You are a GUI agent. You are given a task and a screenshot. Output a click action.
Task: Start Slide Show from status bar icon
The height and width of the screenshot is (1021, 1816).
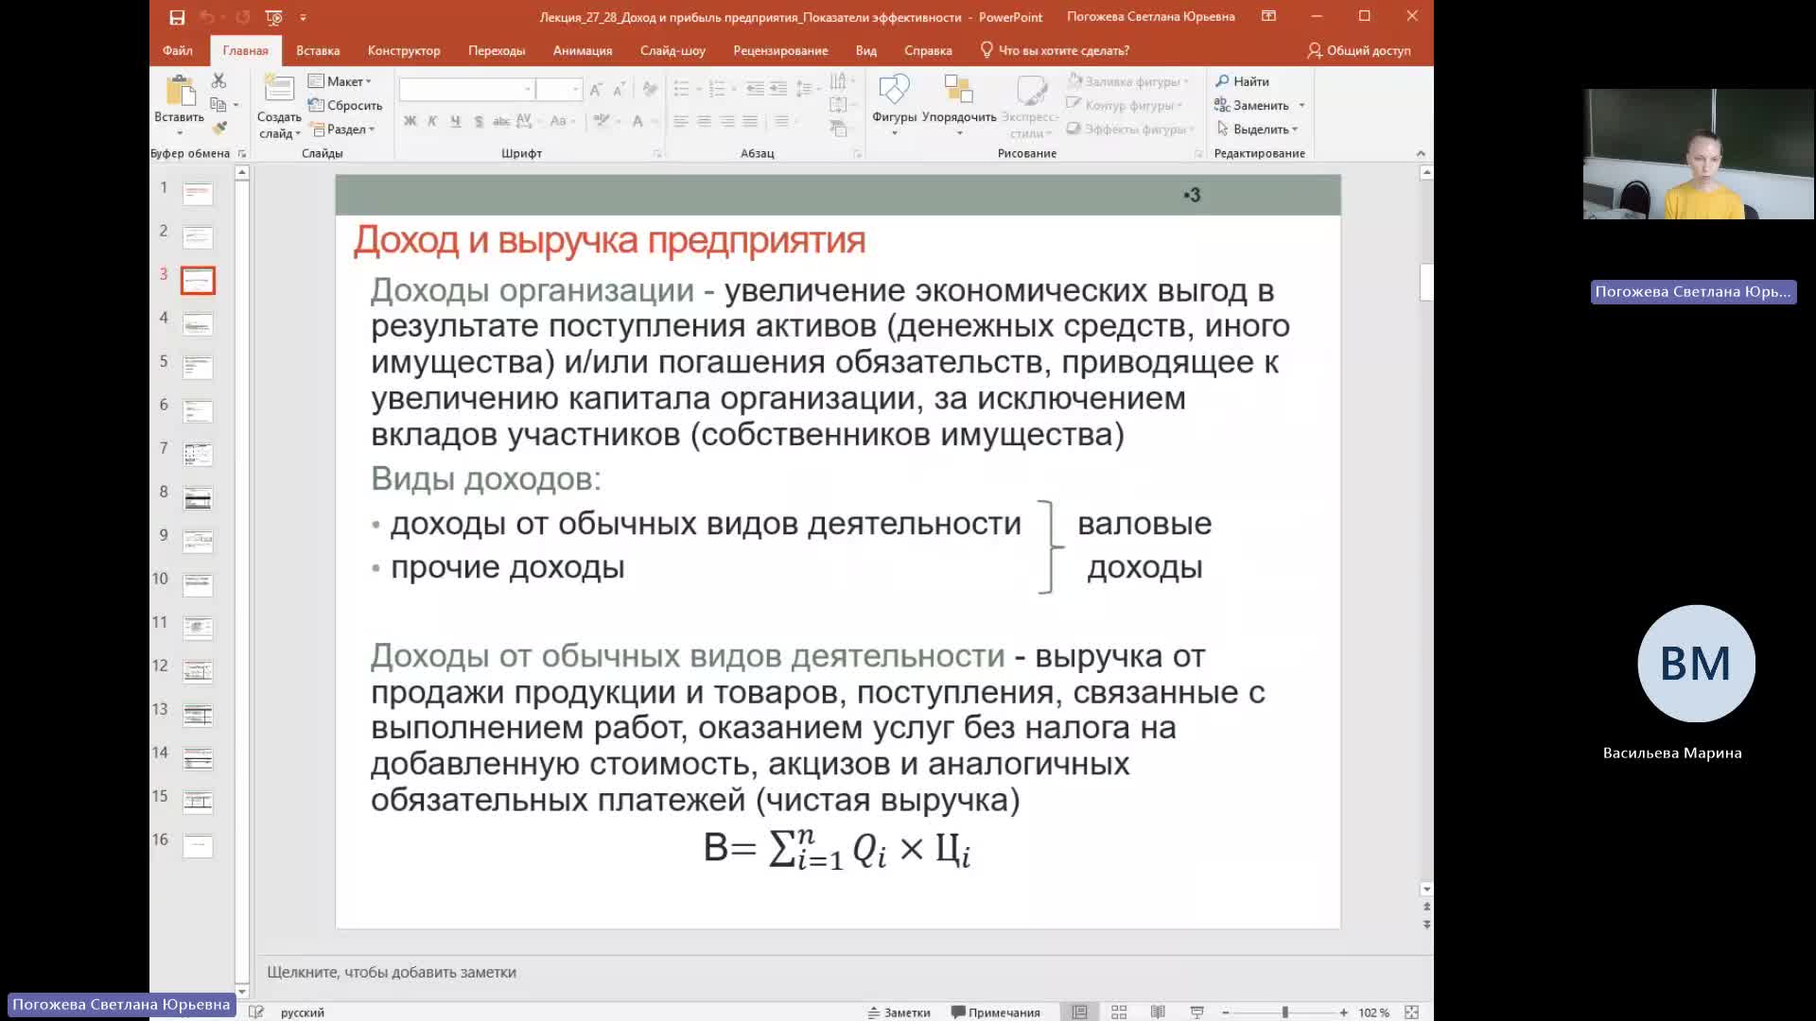pyautogui.click(x=1196, y=1012)
